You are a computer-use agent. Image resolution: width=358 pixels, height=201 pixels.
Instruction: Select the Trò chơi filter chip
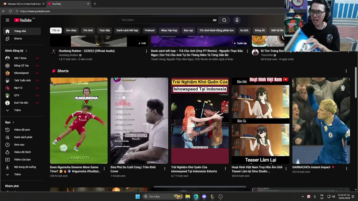click(88, 30)
